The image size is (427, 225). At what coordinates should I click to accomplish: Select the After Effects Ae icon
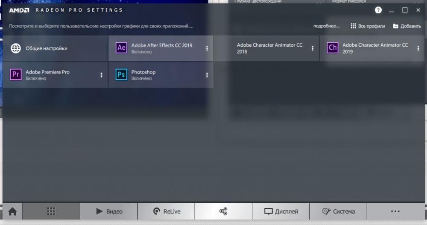pos(121,48)
